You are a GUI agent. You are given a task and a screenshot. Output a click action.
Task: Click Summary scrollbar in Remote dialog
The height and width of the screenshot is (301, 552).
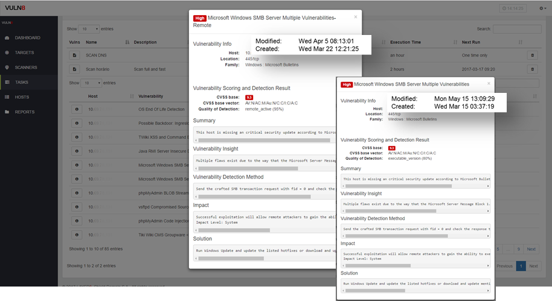pyautogui.click(x=265, y=141)
